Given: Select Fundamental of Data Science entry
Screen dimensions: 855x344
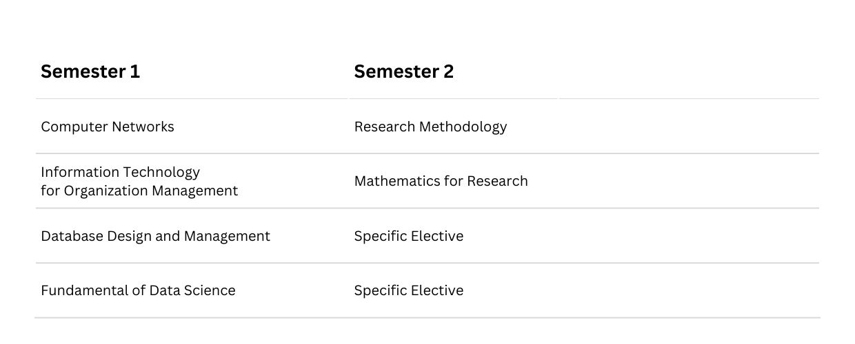Looking at the screenshot, I should click(138, 290).
